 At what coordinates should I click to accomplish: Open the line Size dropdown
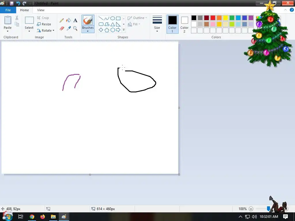pos(157,24)
